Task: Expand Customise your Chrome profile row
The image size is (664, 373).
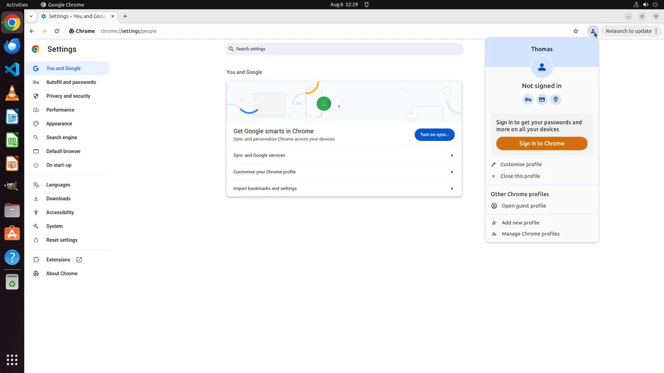Action: 344,172
